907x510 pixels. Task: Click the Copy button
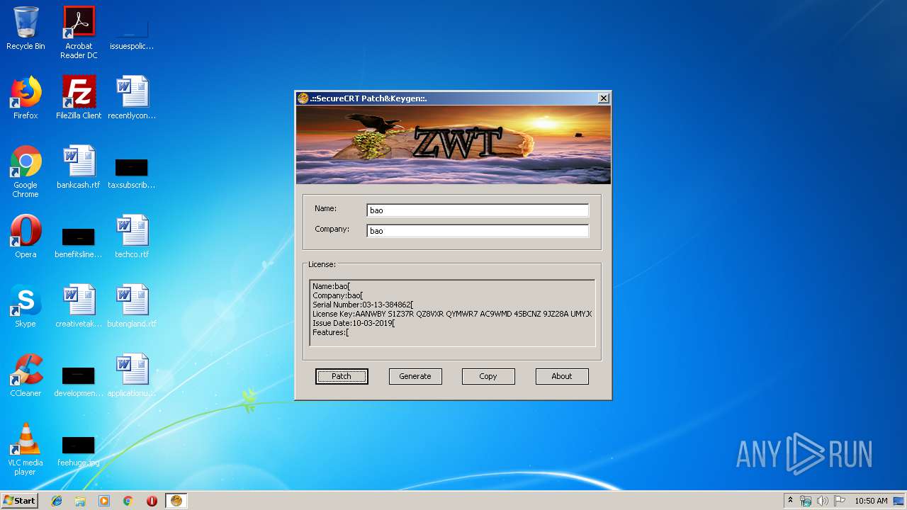[488, 376]
